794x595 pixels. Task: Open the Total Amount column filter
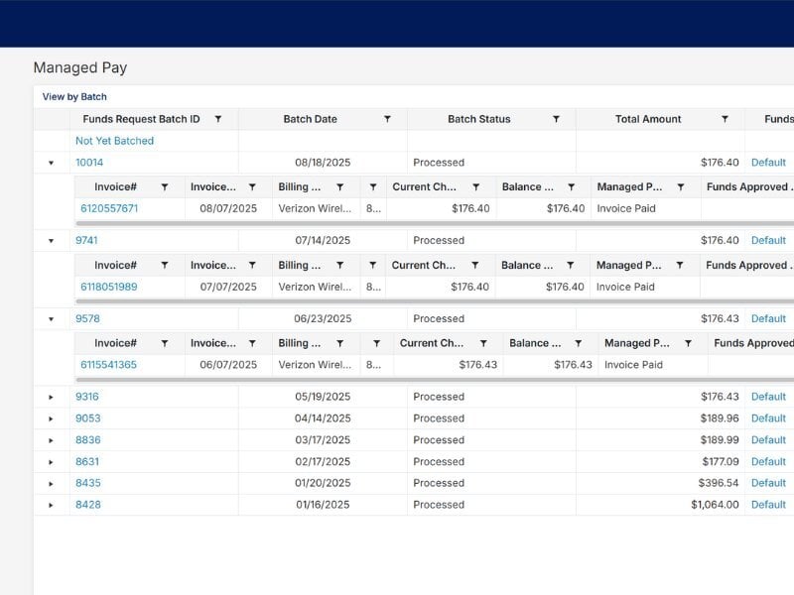[x=725, y=119]
